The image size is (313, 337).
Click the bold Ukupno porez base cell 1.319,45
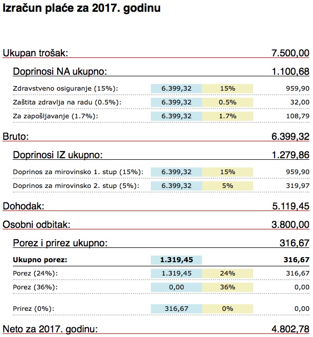176,260
